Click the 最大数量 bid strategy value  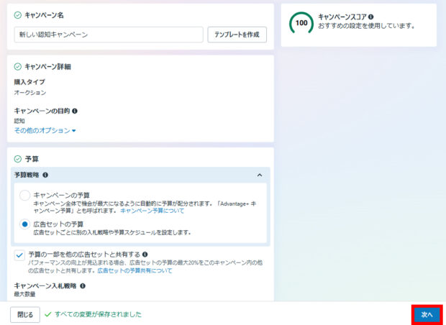[x=24, y=294]
